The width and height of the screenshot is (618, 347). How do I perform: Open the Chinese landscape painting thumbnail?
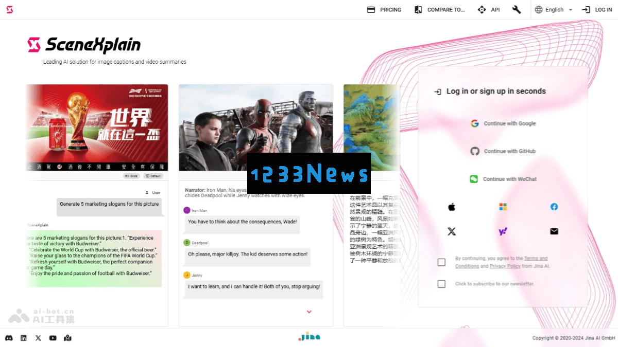(372, 127)
